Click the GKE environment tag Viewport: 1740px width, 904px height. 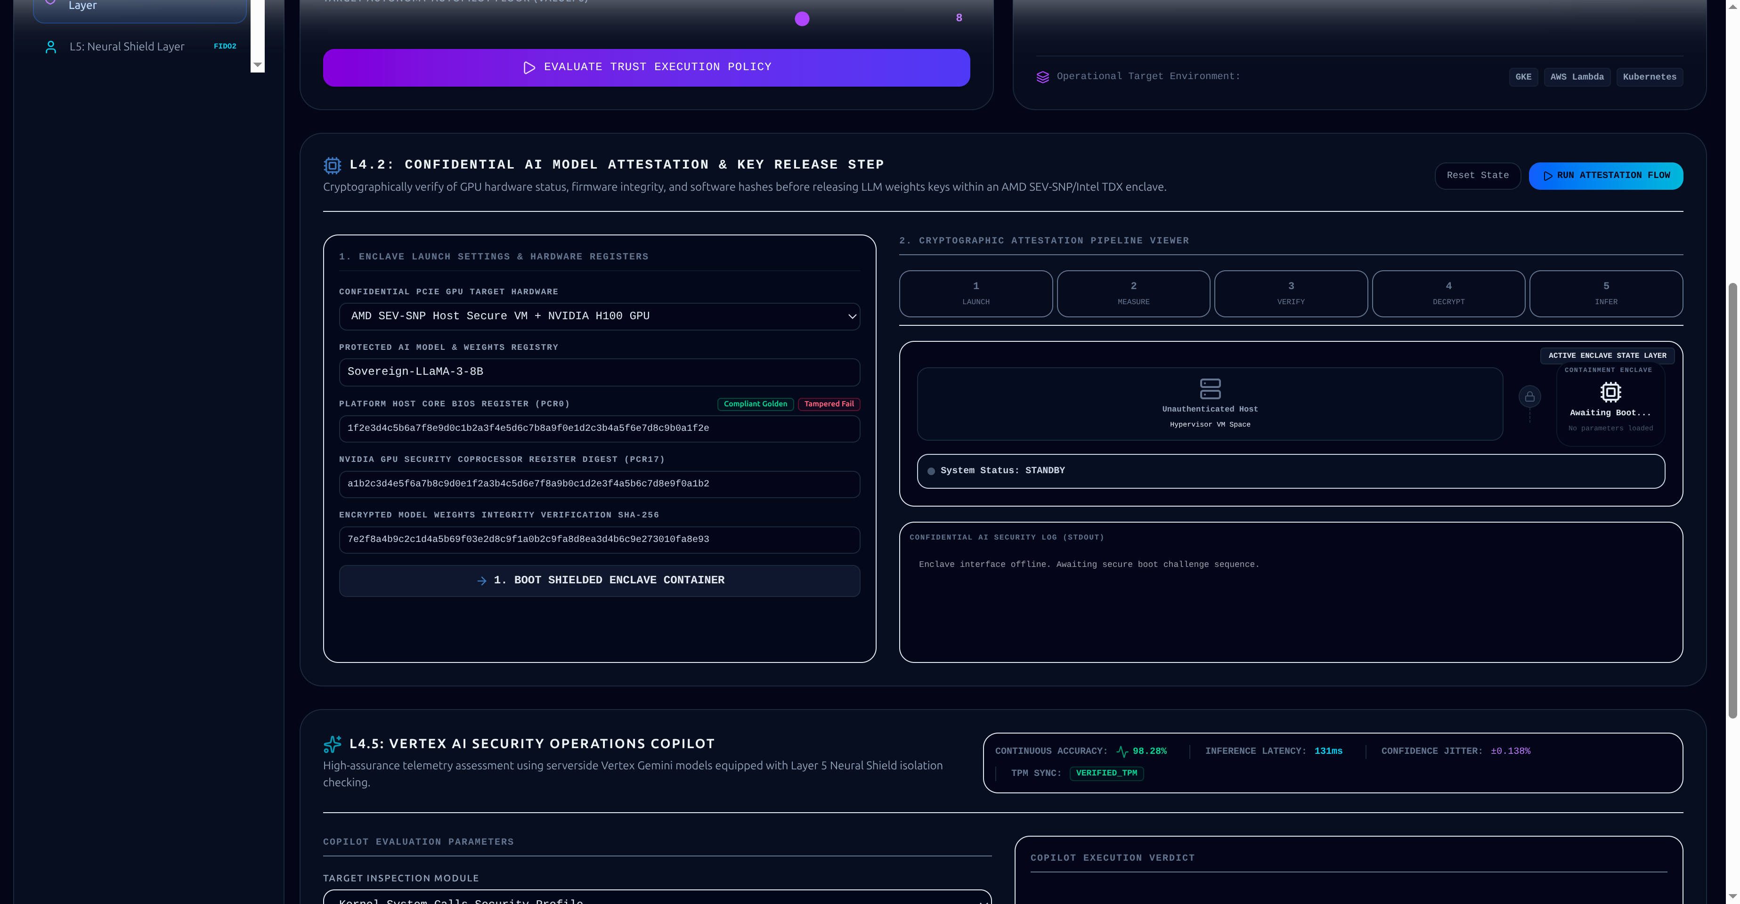[1523, 77]
